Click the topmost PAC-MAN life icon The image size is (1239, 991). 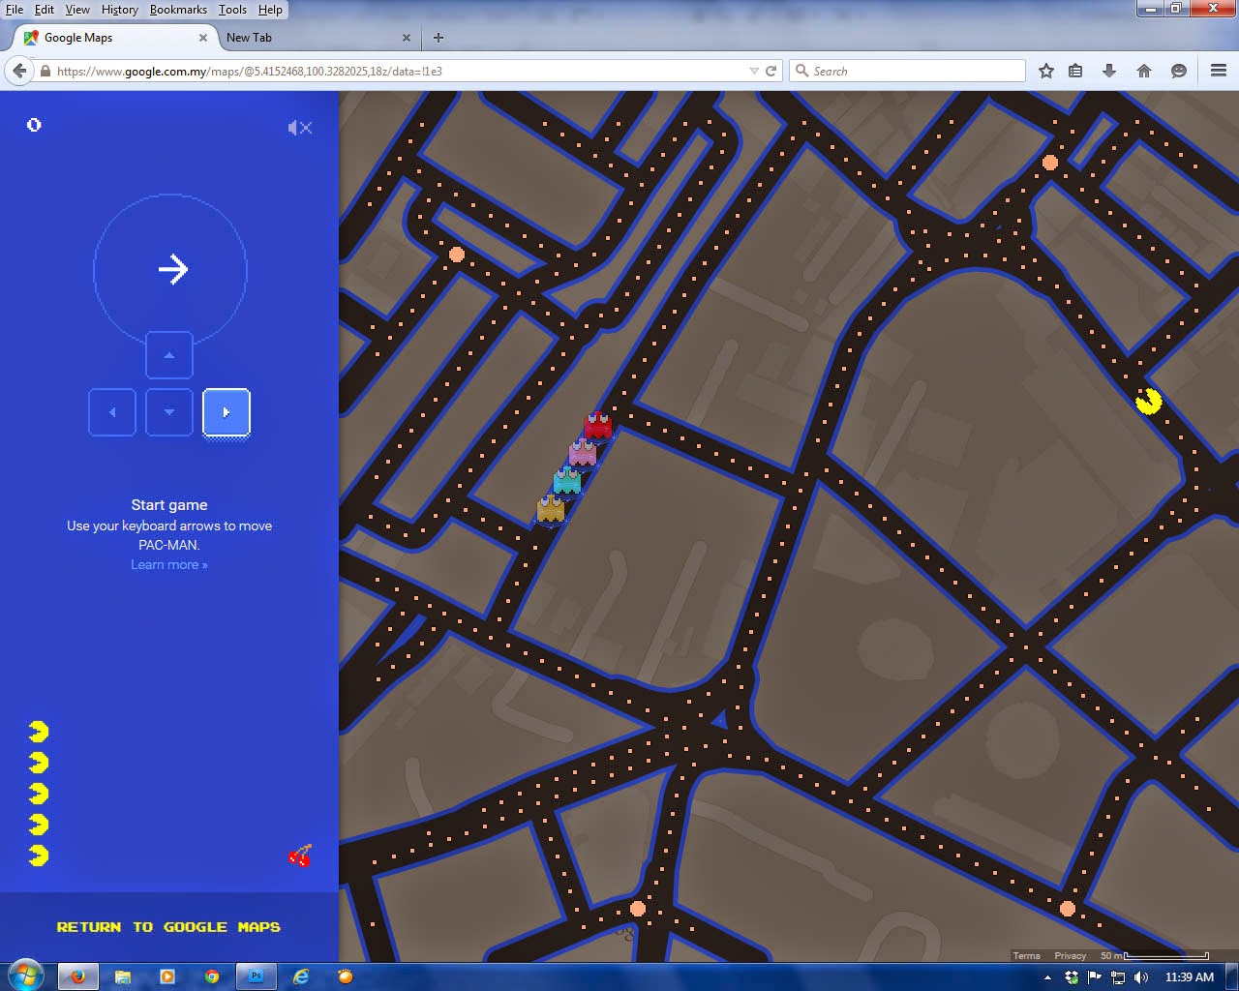click(x=39, y=731)
